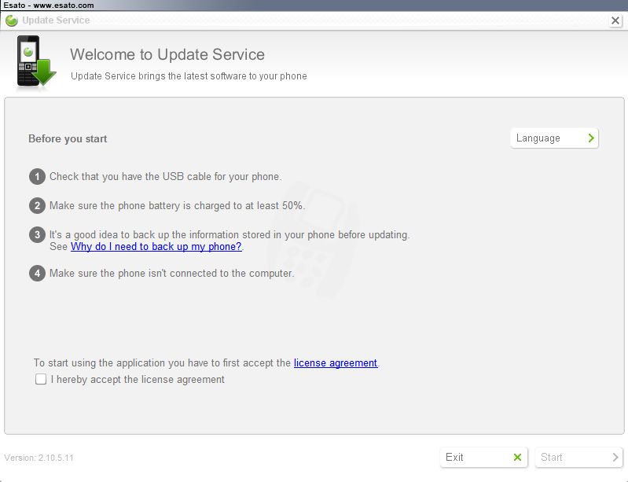Click the 'Before you start' heading

[68, 138]
